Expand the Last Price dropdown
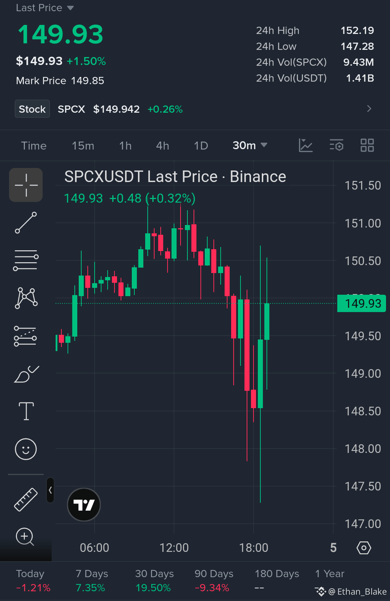390x601 pixels. (x=45, y=8)
